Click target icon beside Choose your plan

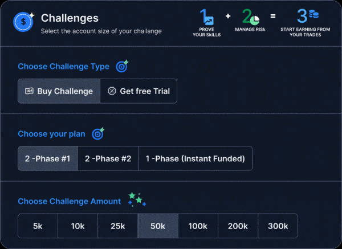click(98, 134)
